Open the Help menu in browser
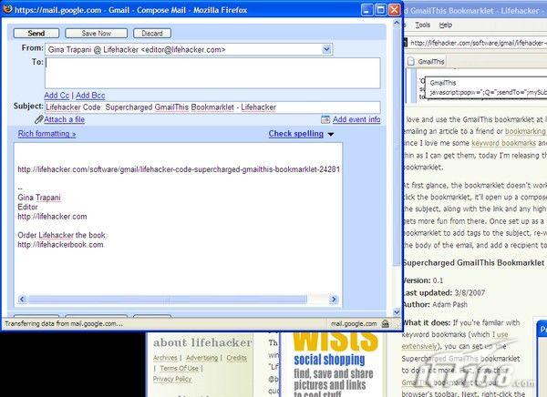The height and width of the screenshot is (397, 547). coord(448,25)
